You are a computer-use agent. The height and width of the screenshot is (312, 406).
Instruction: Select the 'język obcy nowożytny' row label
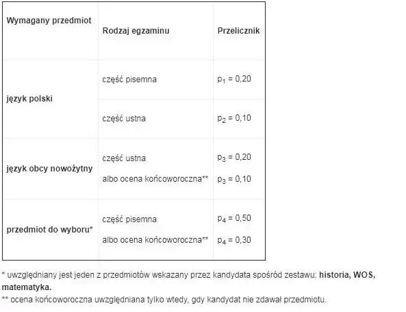(49, 169)
